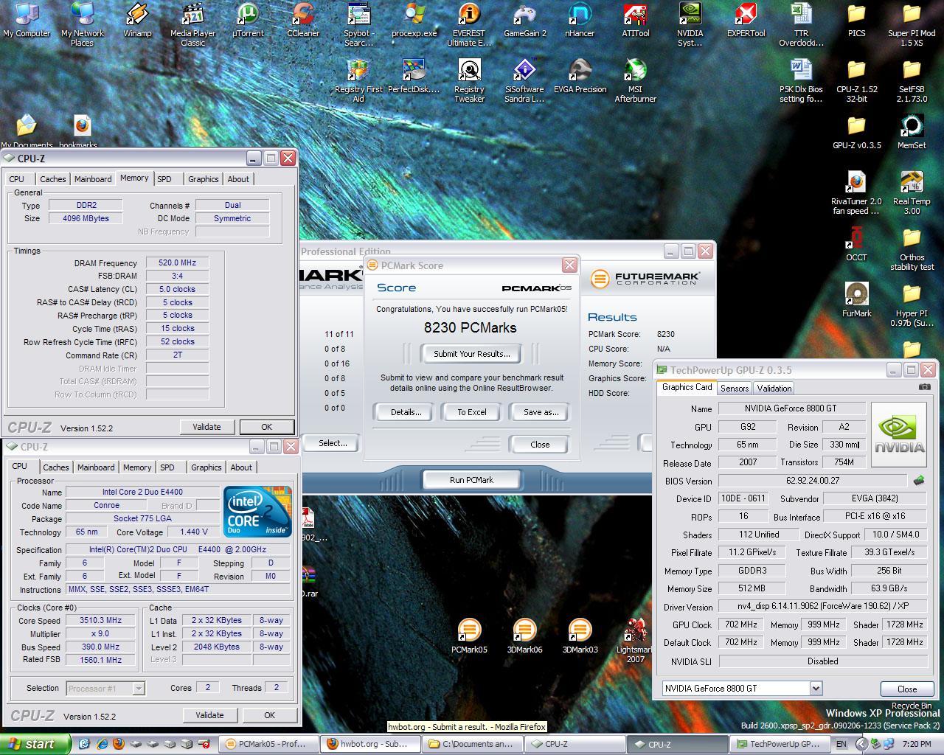Launch CCleaner from the desktop

[303, 20]
